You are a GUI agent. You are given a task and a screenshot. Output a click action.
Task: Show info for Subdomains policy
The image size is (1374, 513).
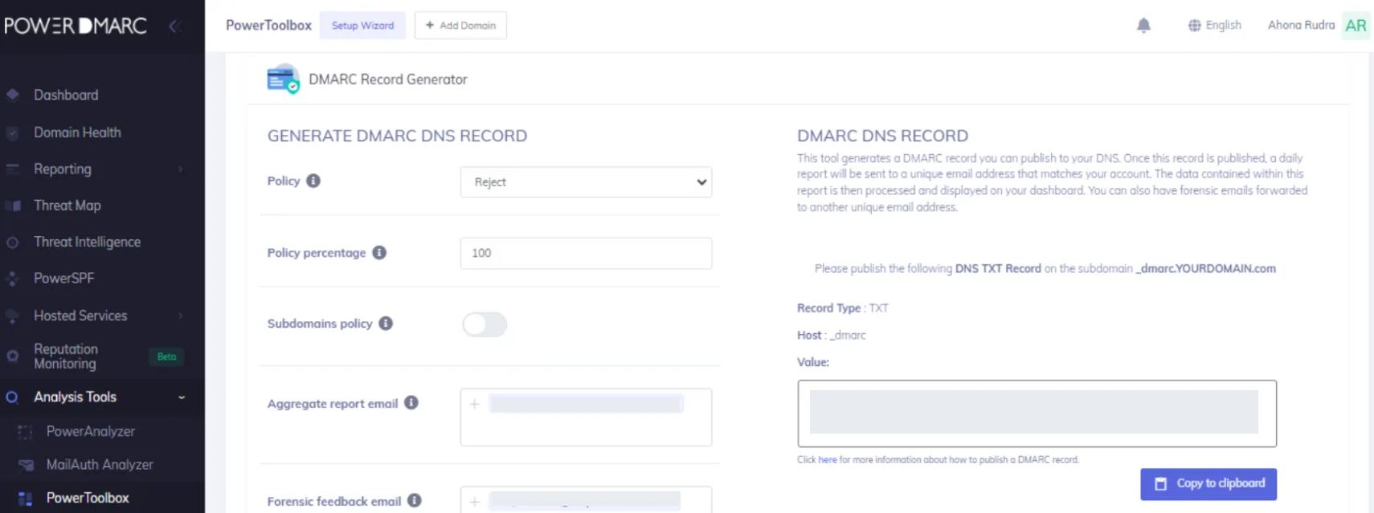[x=386, y=324]
